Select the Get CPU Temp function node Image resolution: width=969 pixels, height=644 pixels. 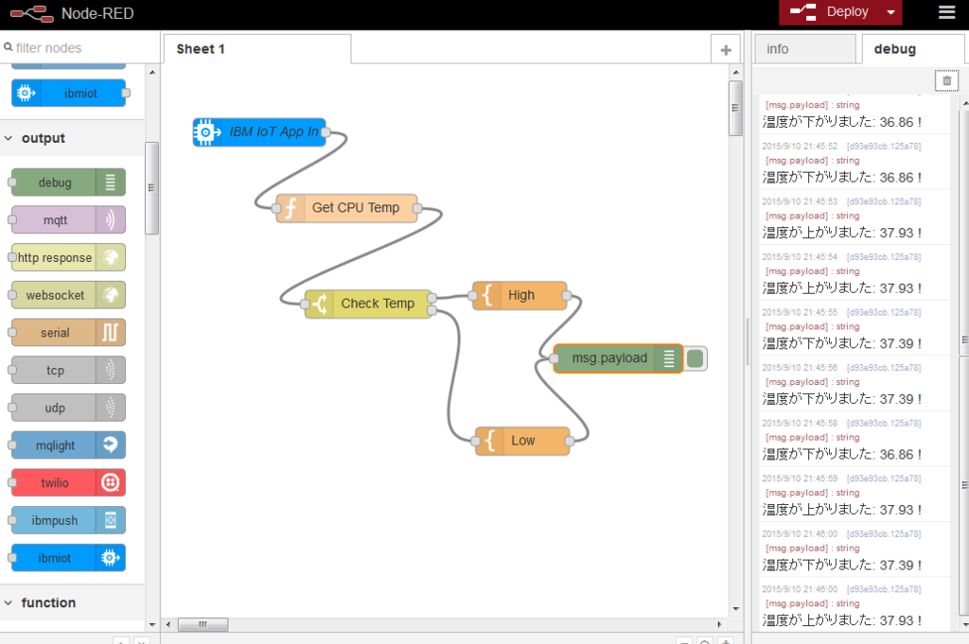tap(346, 208)
